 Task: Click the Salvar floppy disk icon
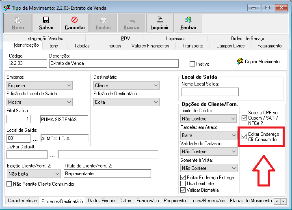(x=46, y=19)
